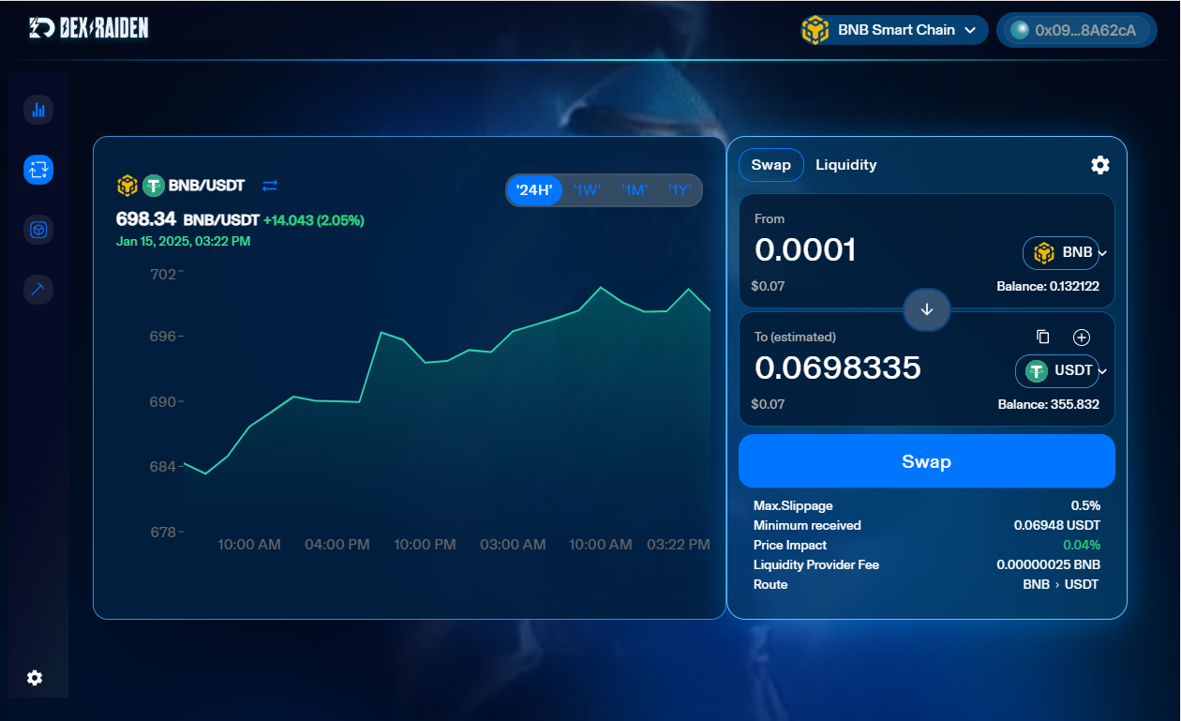Open swap settings gear icon
The image size is (1181, 721).
(1099, 165)
